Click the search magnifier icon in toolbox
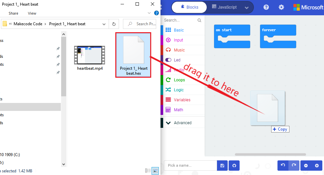Screen dimensions: 324x175 (x=199, y=20)
